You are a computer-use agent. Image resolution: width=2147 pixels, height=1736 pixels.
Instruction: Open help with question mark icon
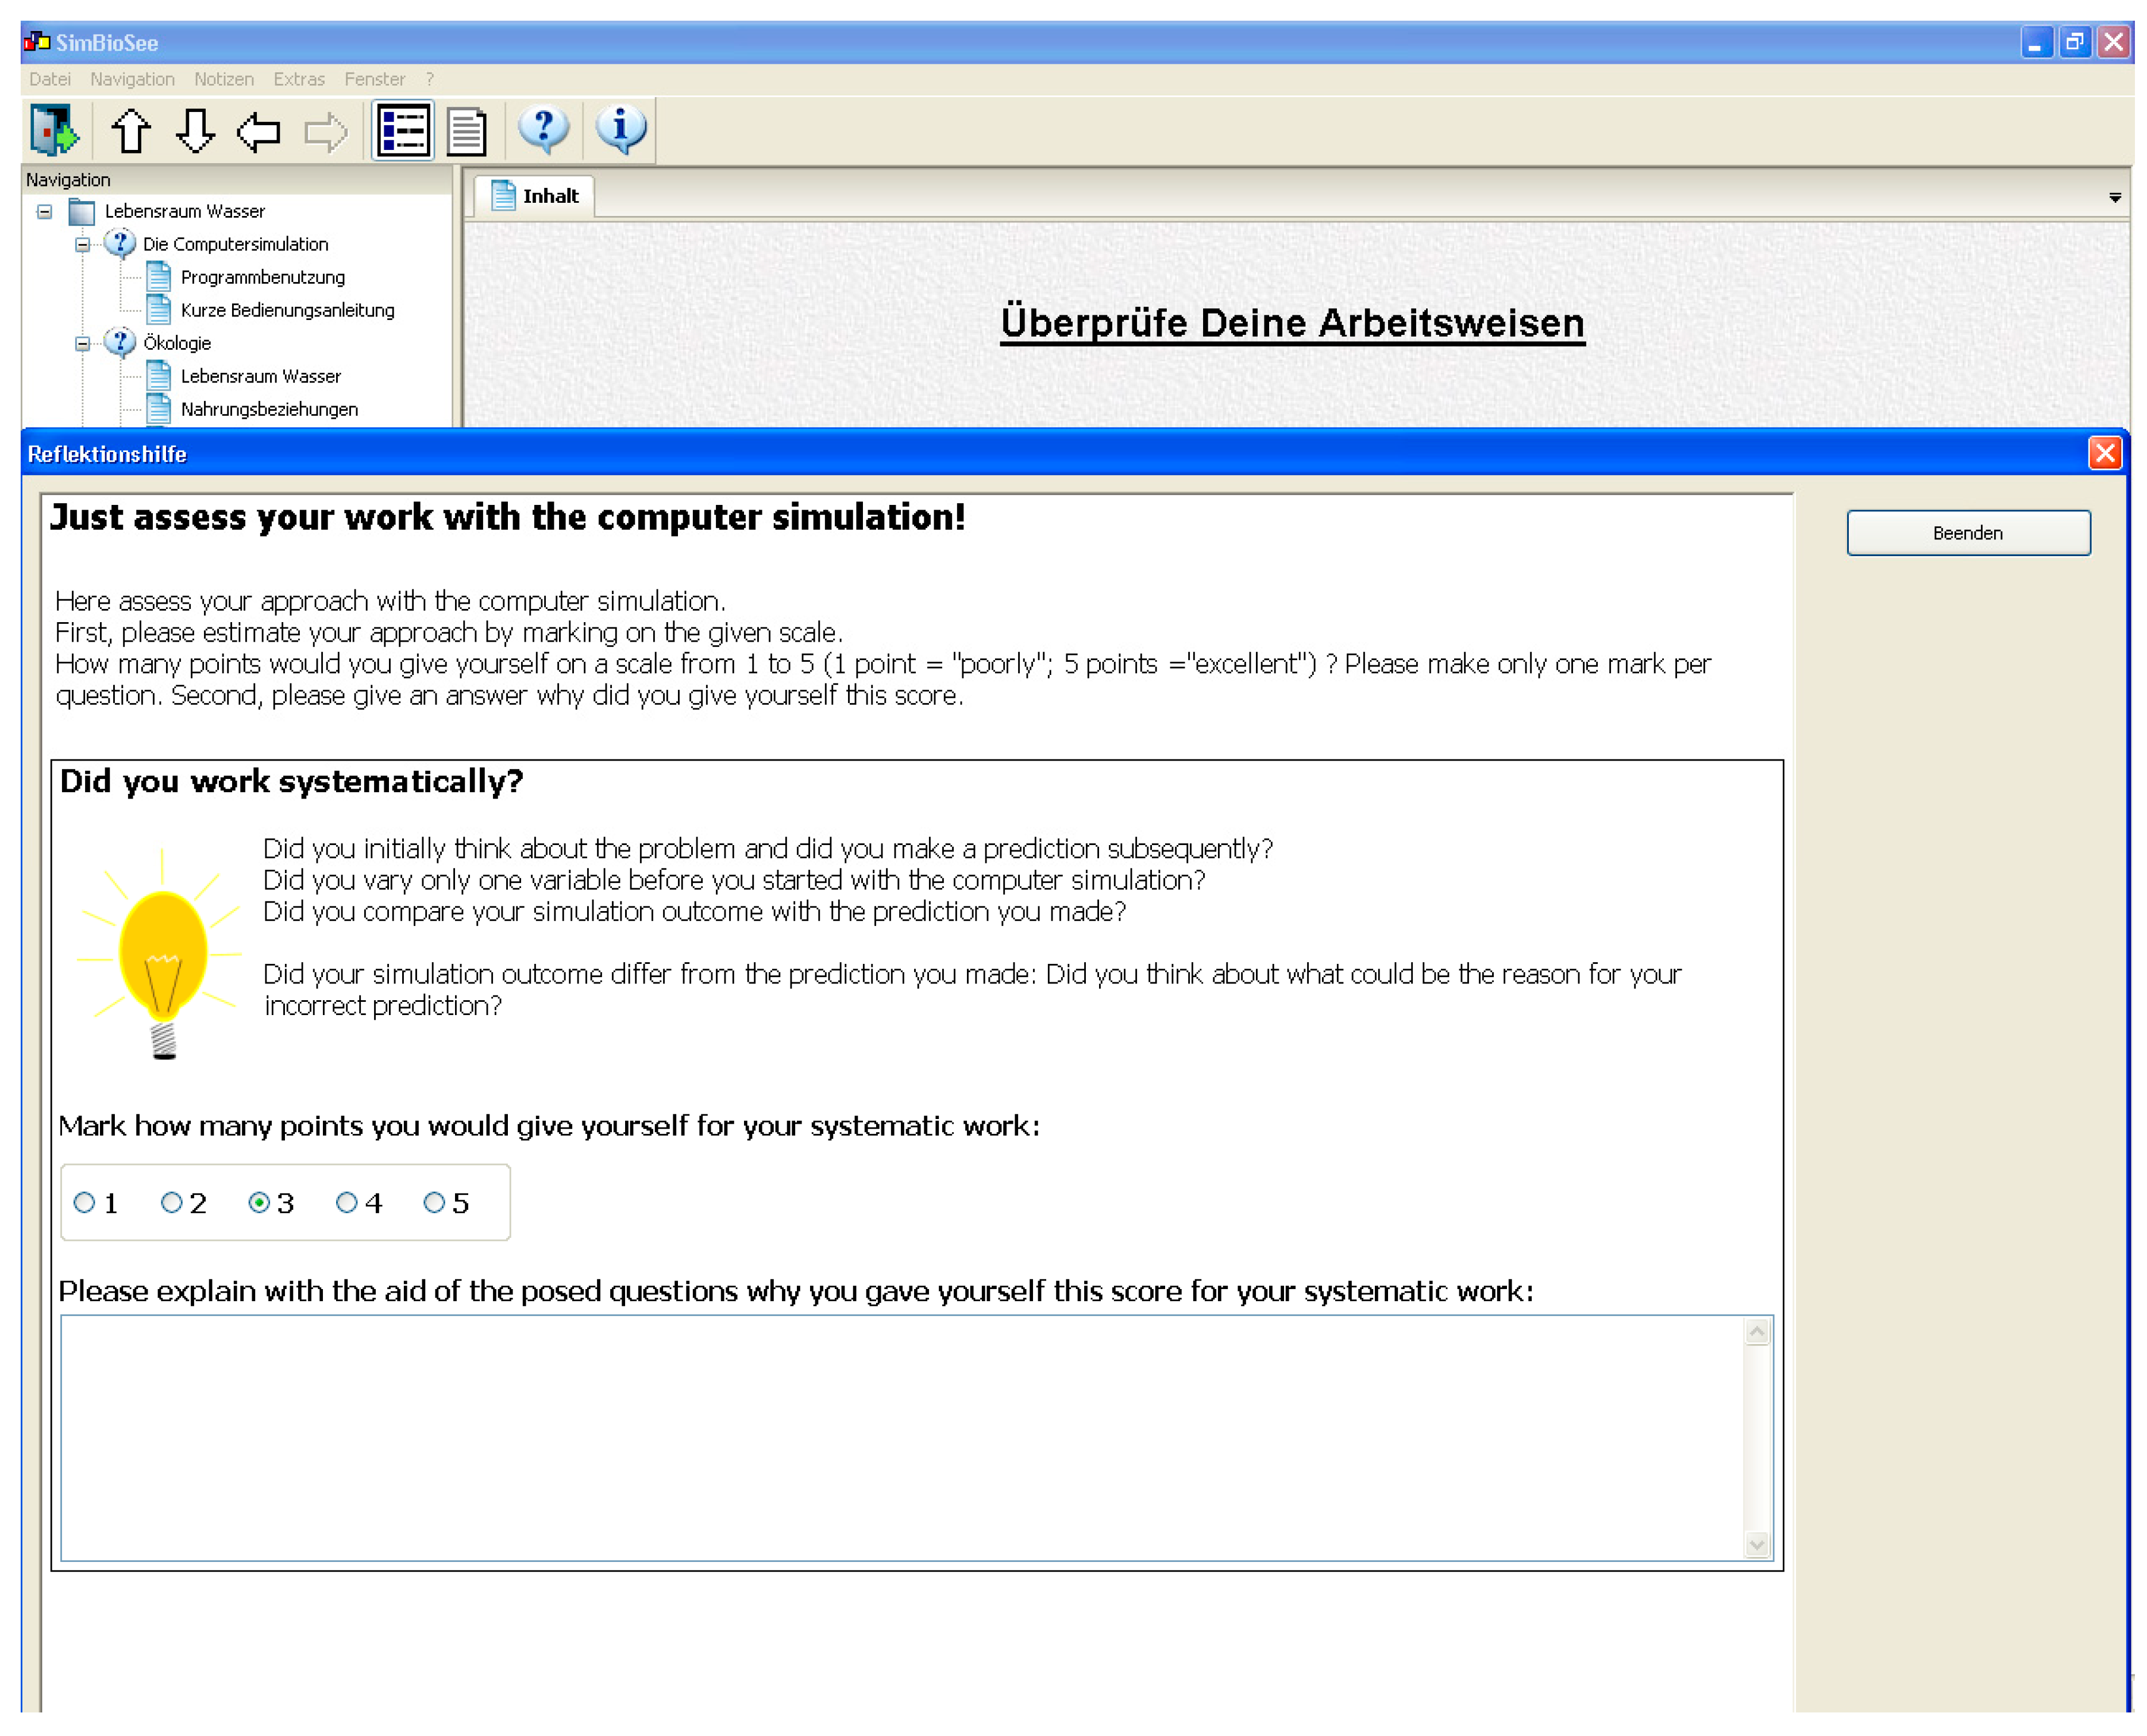click(544, 129)
